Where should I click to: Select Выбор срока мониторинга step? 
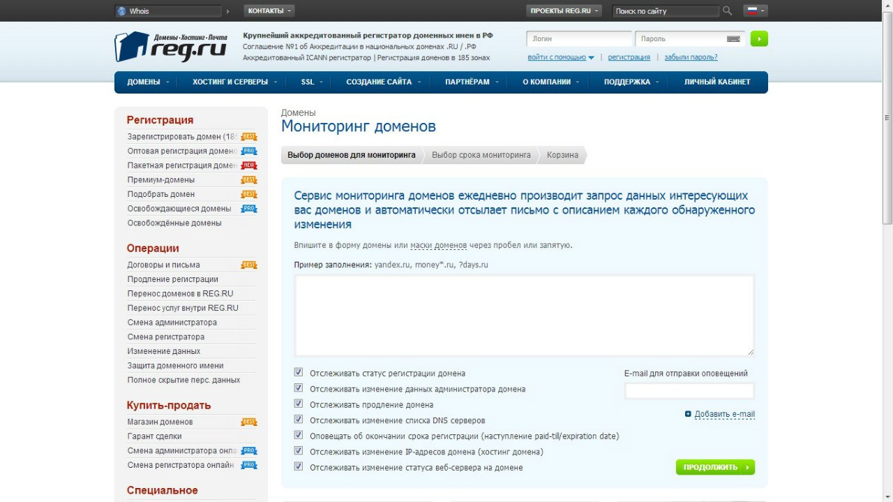[481, 155]
